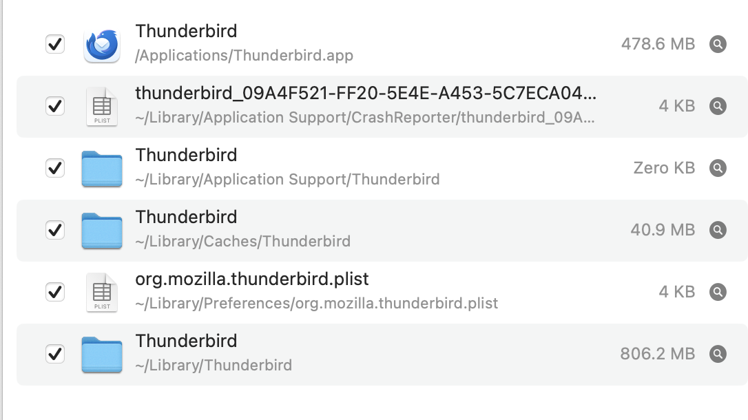Reveal the 806.2 MB Thunderbird folder
748x420 pixels.
[718, 355]
